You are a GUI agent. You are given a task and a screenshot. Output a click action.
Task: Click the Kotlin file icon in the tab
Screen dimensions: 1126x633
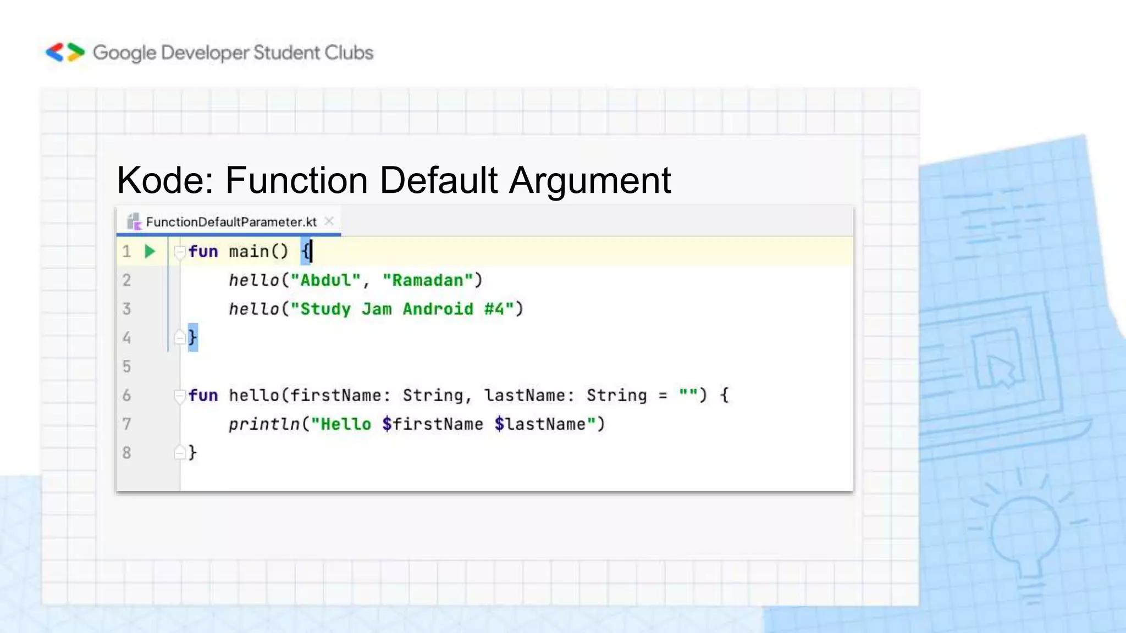tap(134, 221)
